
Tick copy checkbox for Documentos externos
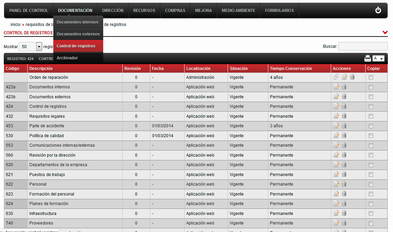371,97
